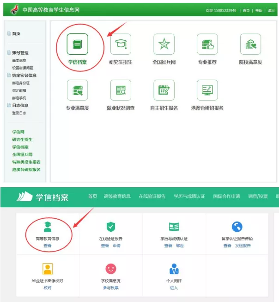This screenshot has height=304, width=279.
Task: Open 设置密保问题 in the sidebar
Action: click(23, 68)
